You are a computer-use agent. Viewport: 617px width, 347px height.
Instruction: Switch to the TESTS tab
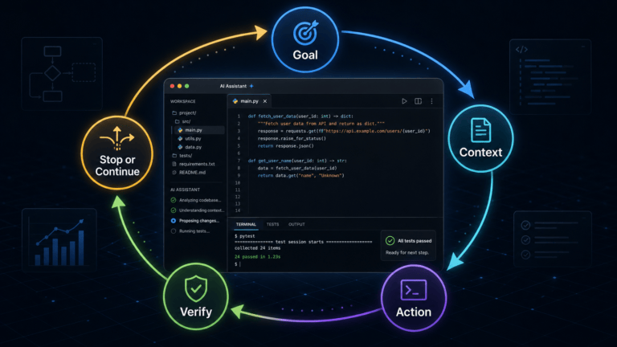coord(272,224)
